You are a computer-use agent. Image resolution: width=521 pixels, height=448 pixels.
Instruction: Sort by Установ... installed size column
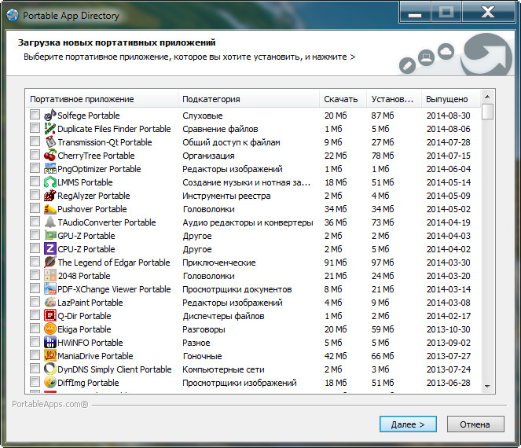392,99
